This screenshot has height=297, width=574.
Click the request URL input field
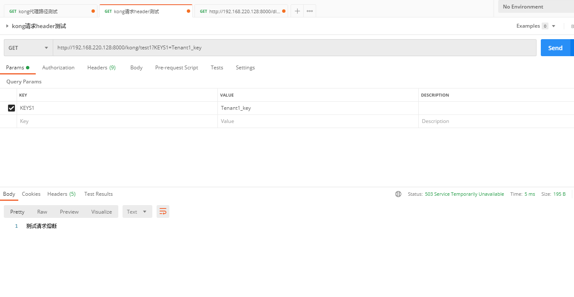tap(294, 48)
